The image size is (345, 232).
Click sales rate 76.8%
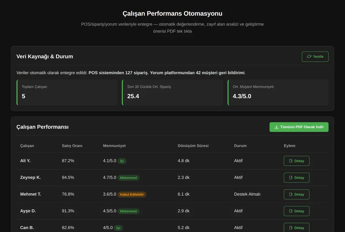click(68, 194)
